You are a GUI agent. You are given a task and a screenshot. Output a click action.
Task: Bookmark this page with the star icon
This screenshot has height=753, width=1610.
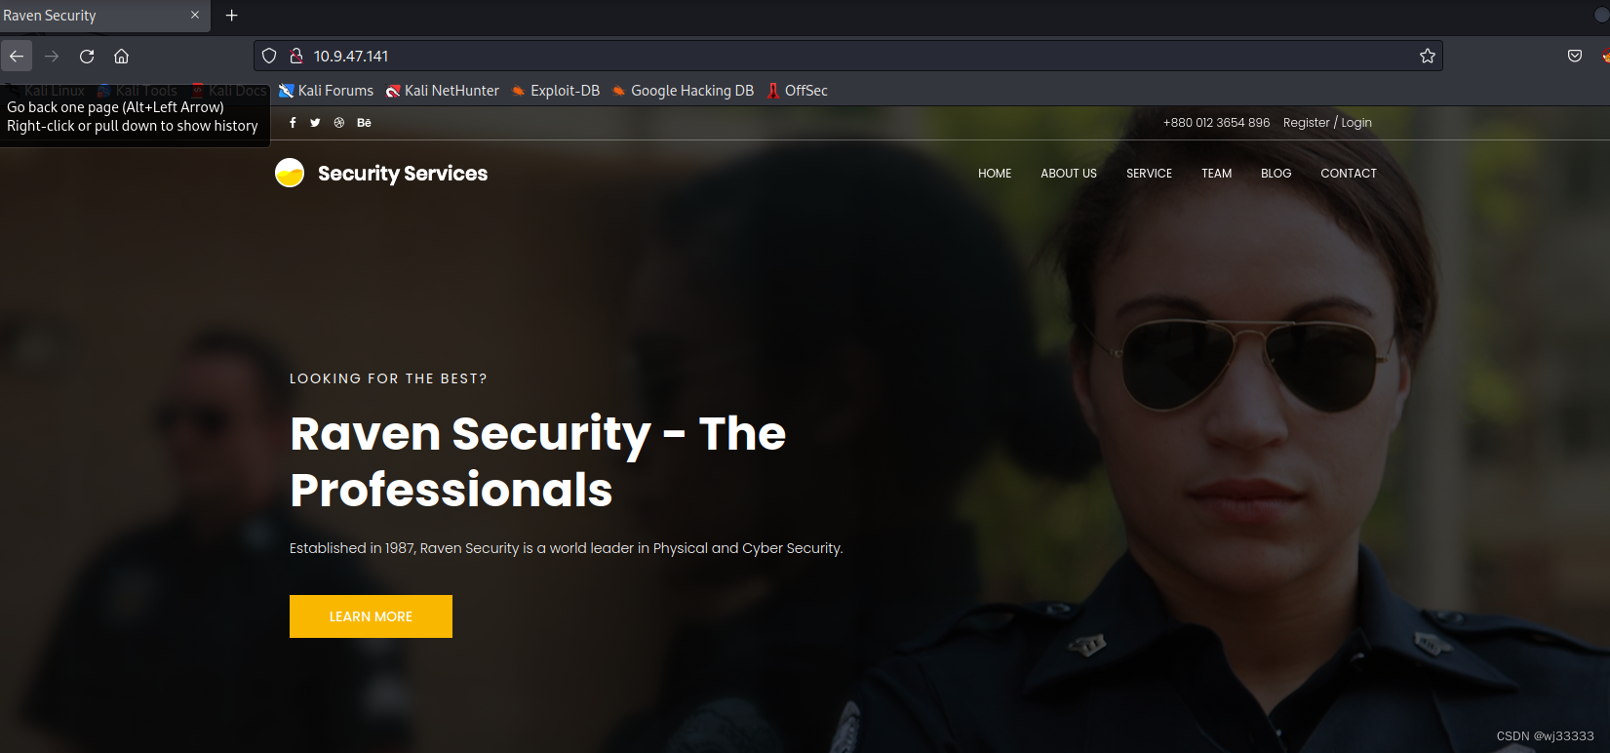tap(1428, 56)
